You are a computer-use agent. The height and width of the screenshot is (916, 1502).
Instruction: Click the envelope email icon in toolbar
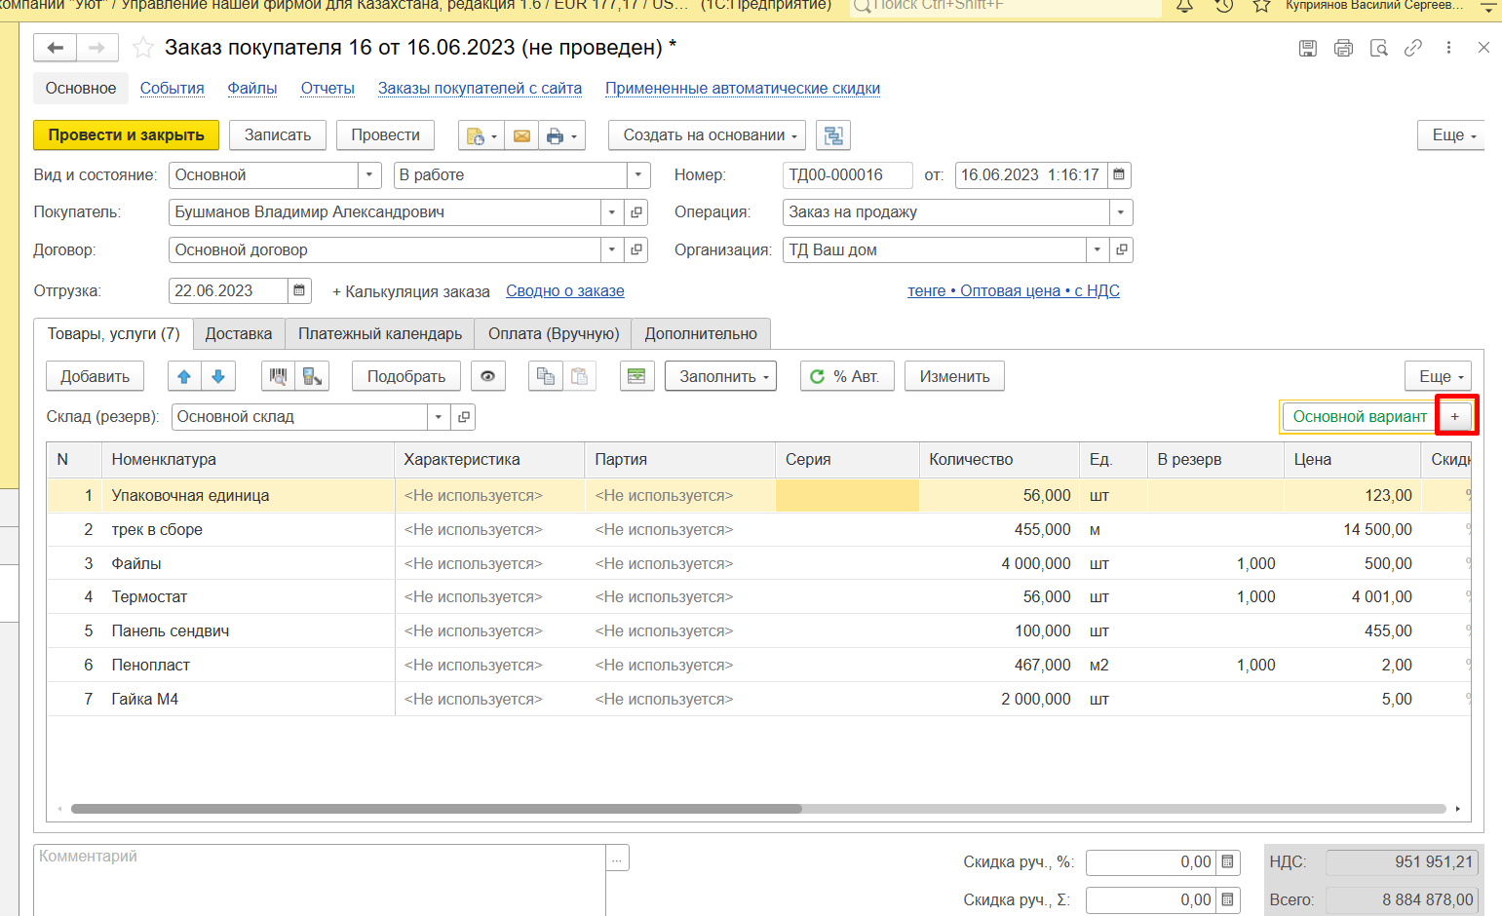point(521,135)
